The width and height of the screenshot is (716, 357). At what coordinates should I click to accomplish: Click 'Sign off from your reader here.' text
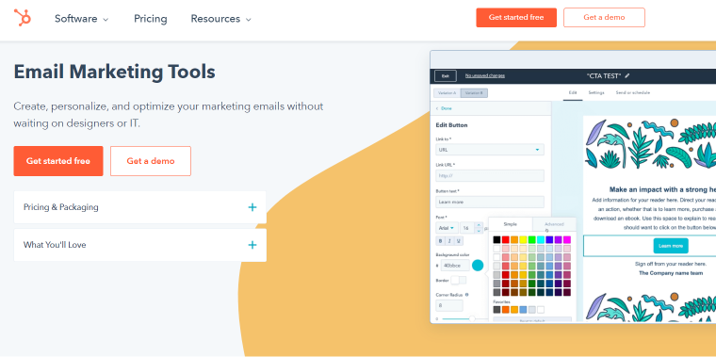click(x=671, y=264)
